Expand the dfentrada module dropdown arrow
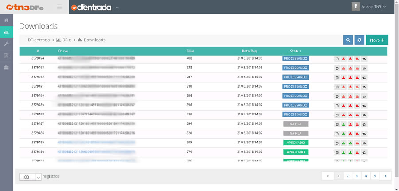 pyautogui.click(x=117, y=8)
